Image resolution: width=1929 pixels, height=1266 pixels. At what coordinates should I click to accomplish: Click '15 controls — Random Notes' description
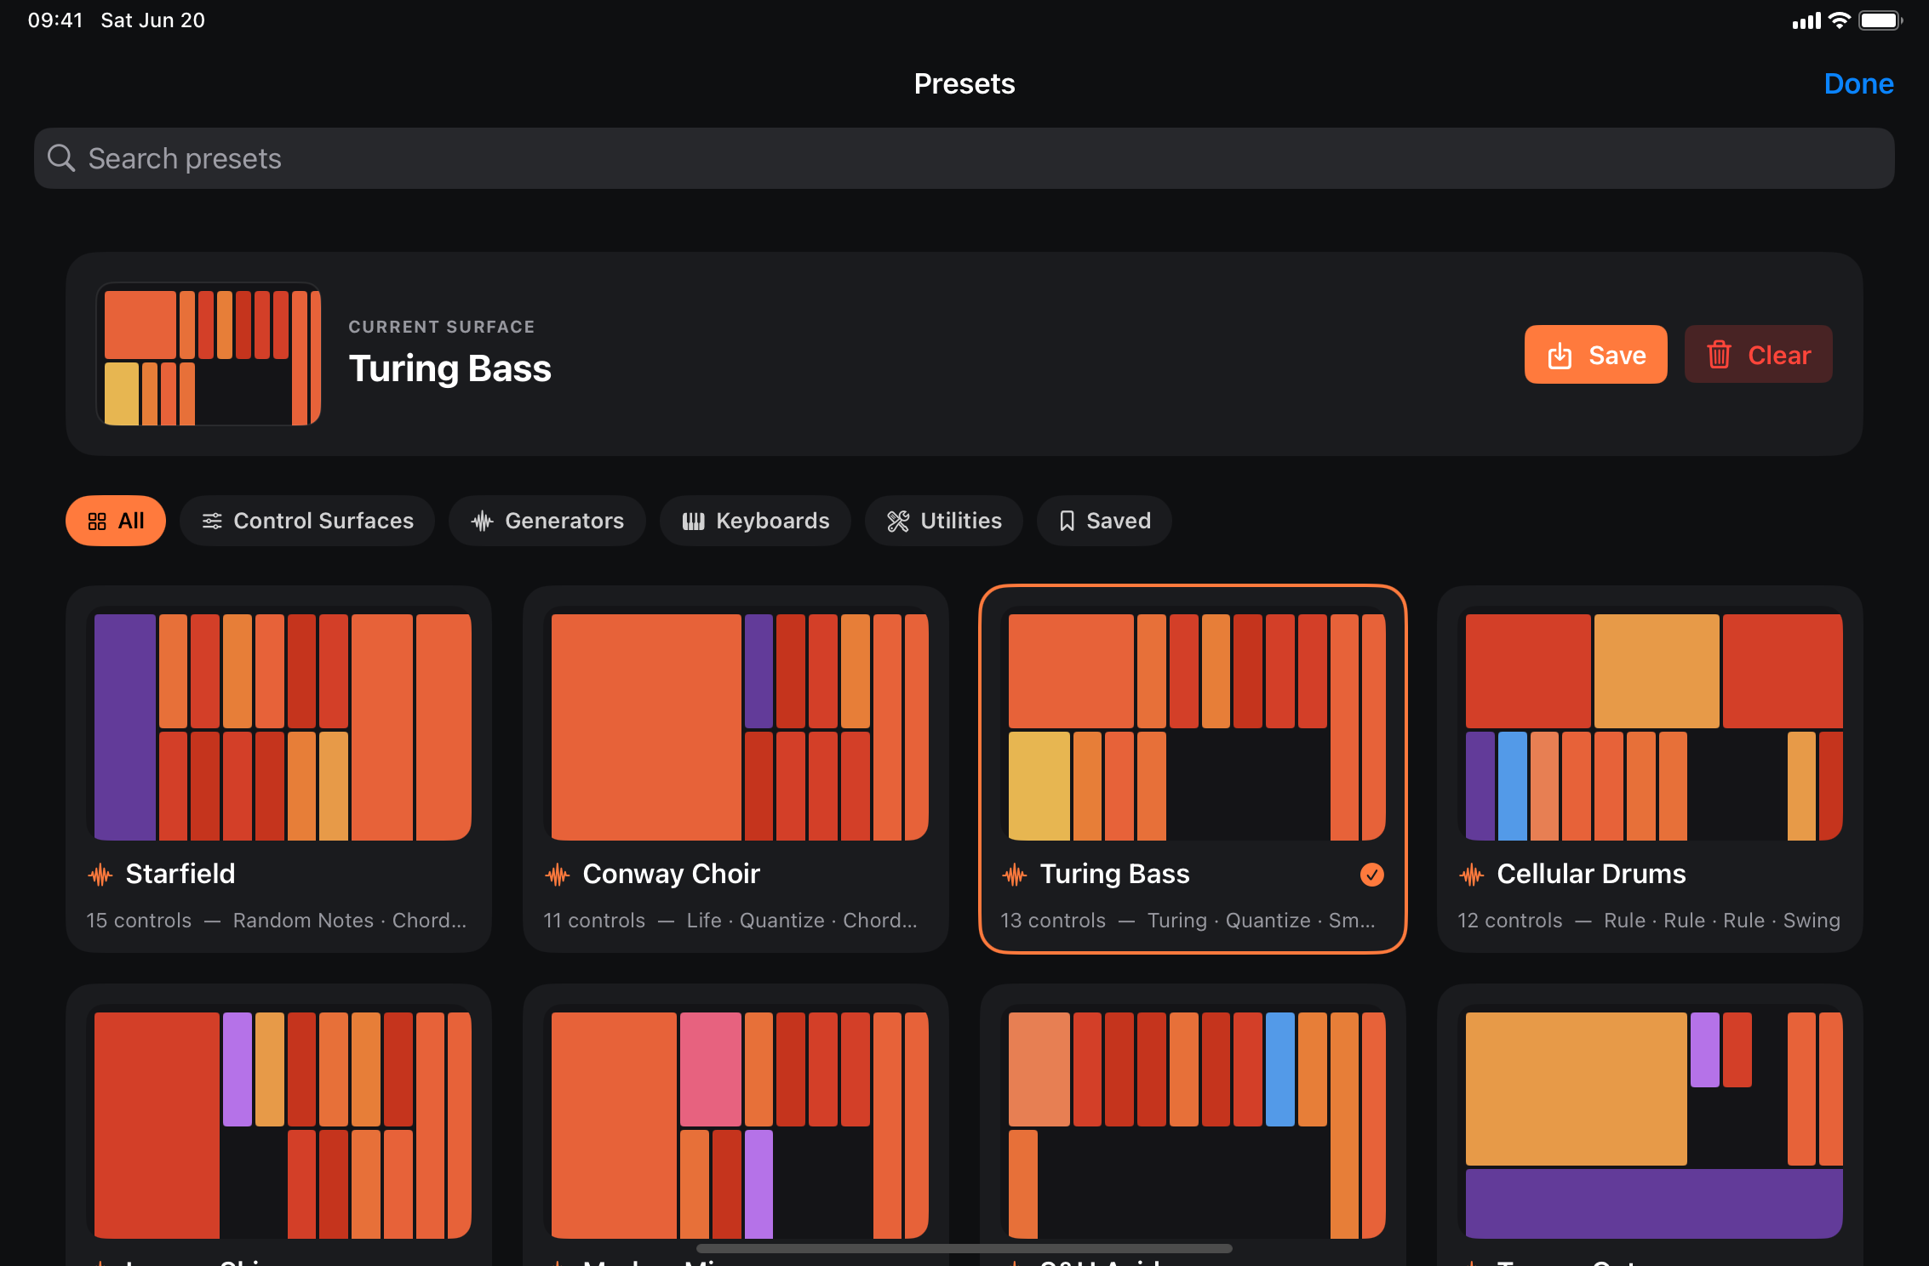(277, 921)
